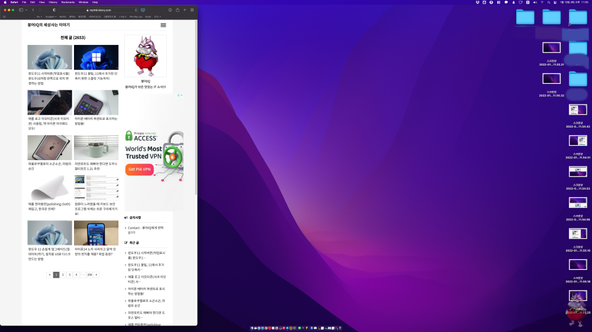Screen dimensions: 592x332
Task: Click the next page arrow in pagination
Action: (x=96, y=275)
